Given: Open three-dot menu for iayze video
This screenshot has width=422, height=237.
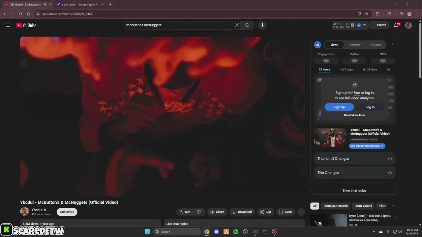Looking at the screenshot, I should click(x=397, y=216).
